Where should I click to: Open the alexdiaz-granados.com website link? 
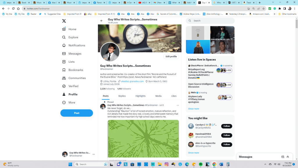[132, 81]
